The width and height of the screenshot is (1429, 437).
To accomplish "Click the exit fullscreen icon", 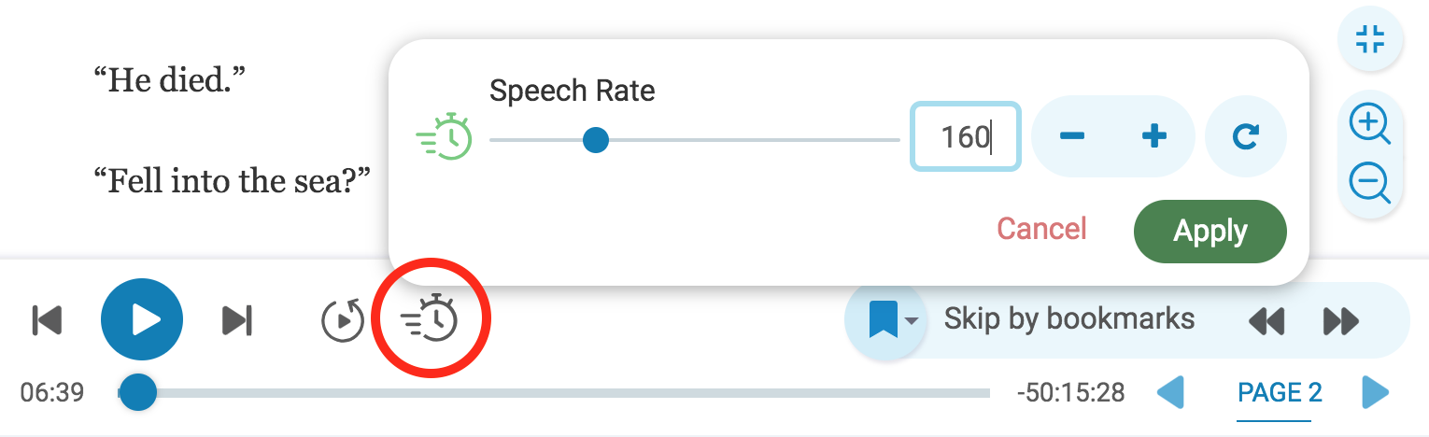I will (1370, 39).
